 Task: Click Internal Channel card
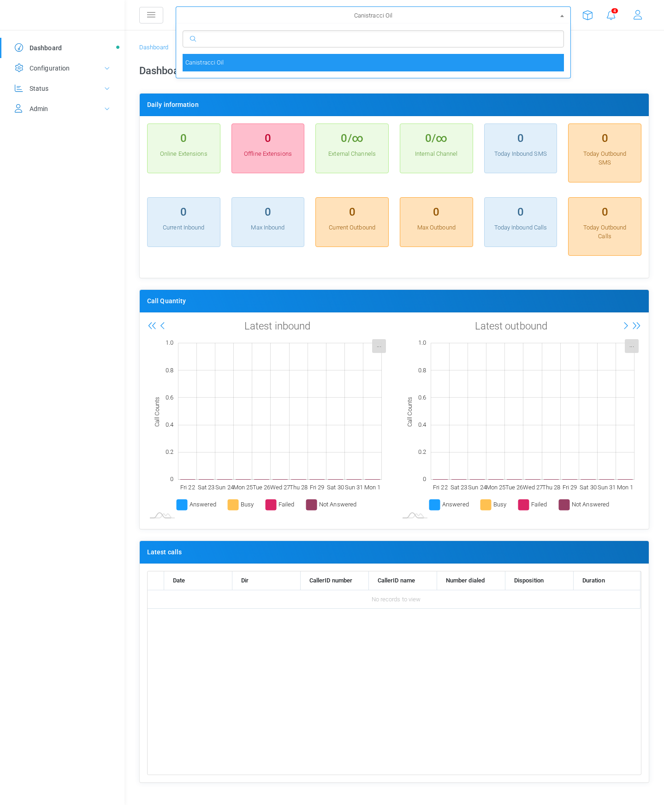coord(436,148)
